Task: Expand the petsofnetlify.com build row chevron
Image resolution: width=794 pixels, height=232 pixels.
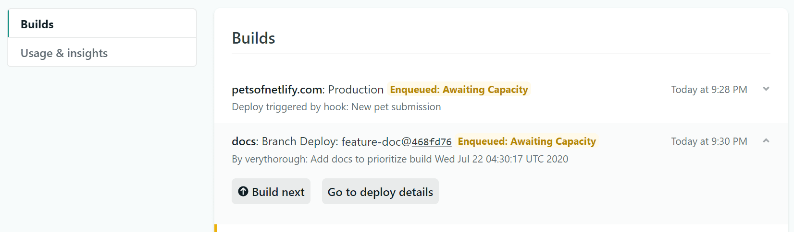Action: (766, 89)
